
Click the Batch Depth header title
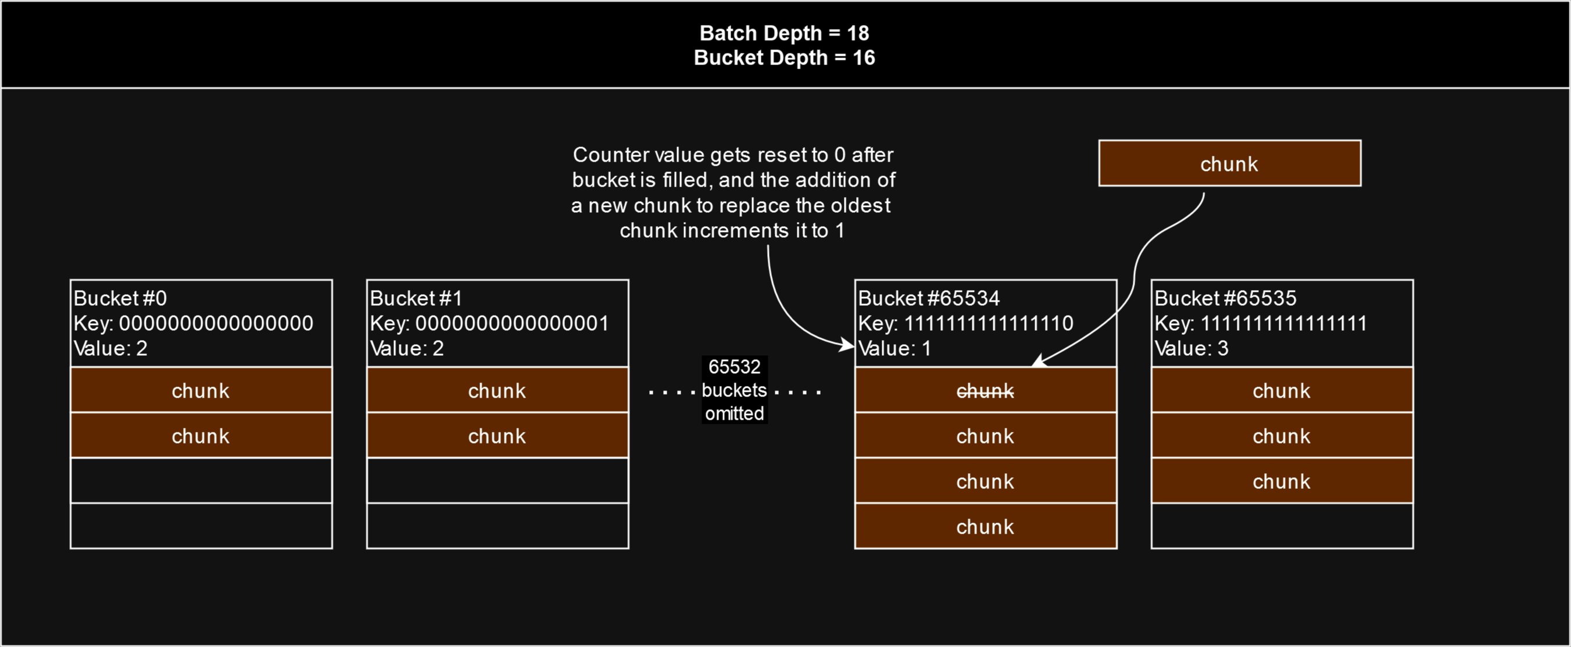pyautogui.click(x=784, y=45)
